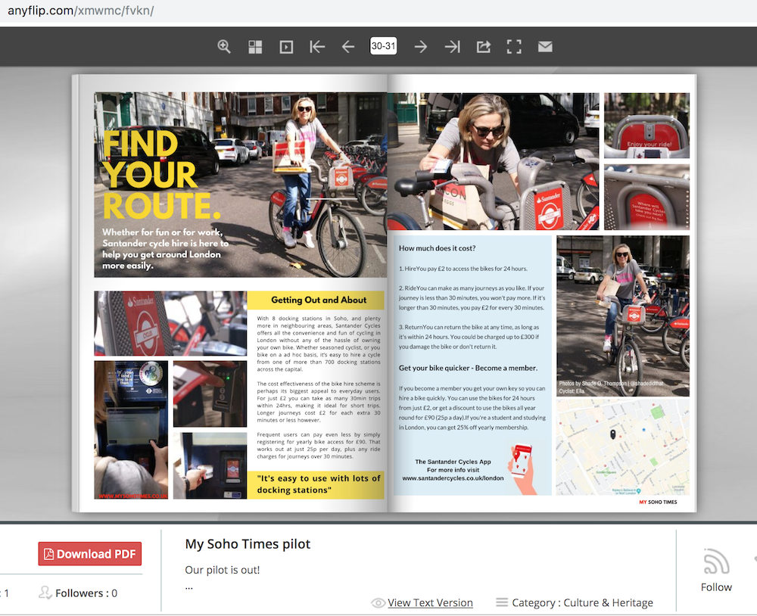Open the View Text Version link
Screen dimensions: 757x616
(430, 603)
